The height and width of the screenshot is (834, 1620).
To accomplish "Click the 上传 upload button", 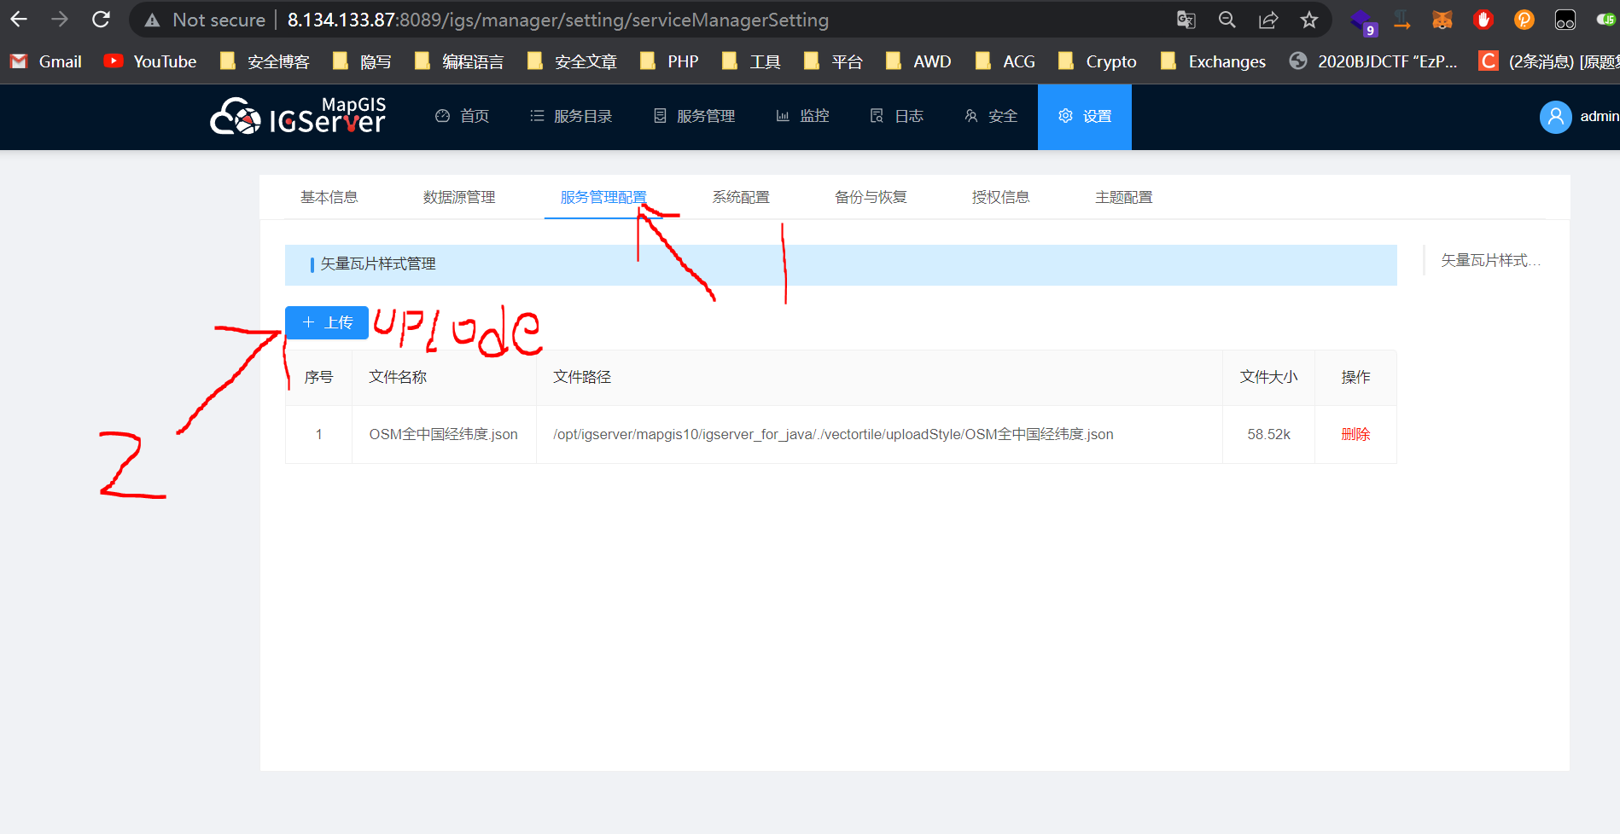I will point(327,322).
